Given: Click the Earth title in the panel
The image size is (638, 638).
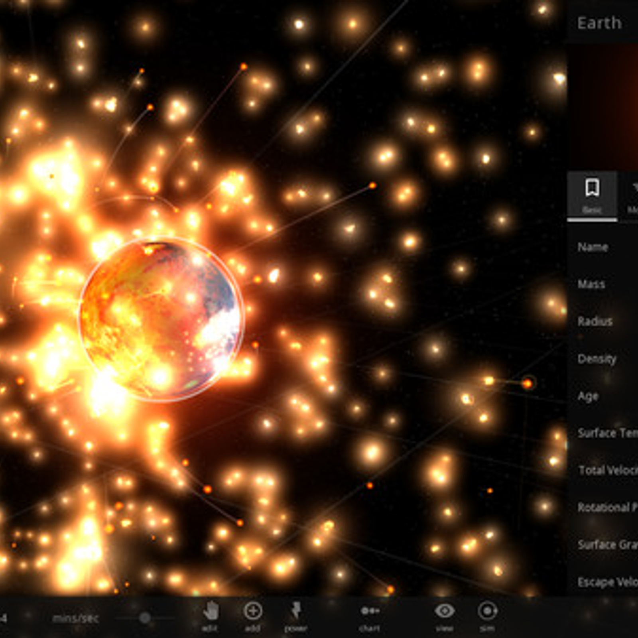Looking at the screenshot, I should pos(599,23).
